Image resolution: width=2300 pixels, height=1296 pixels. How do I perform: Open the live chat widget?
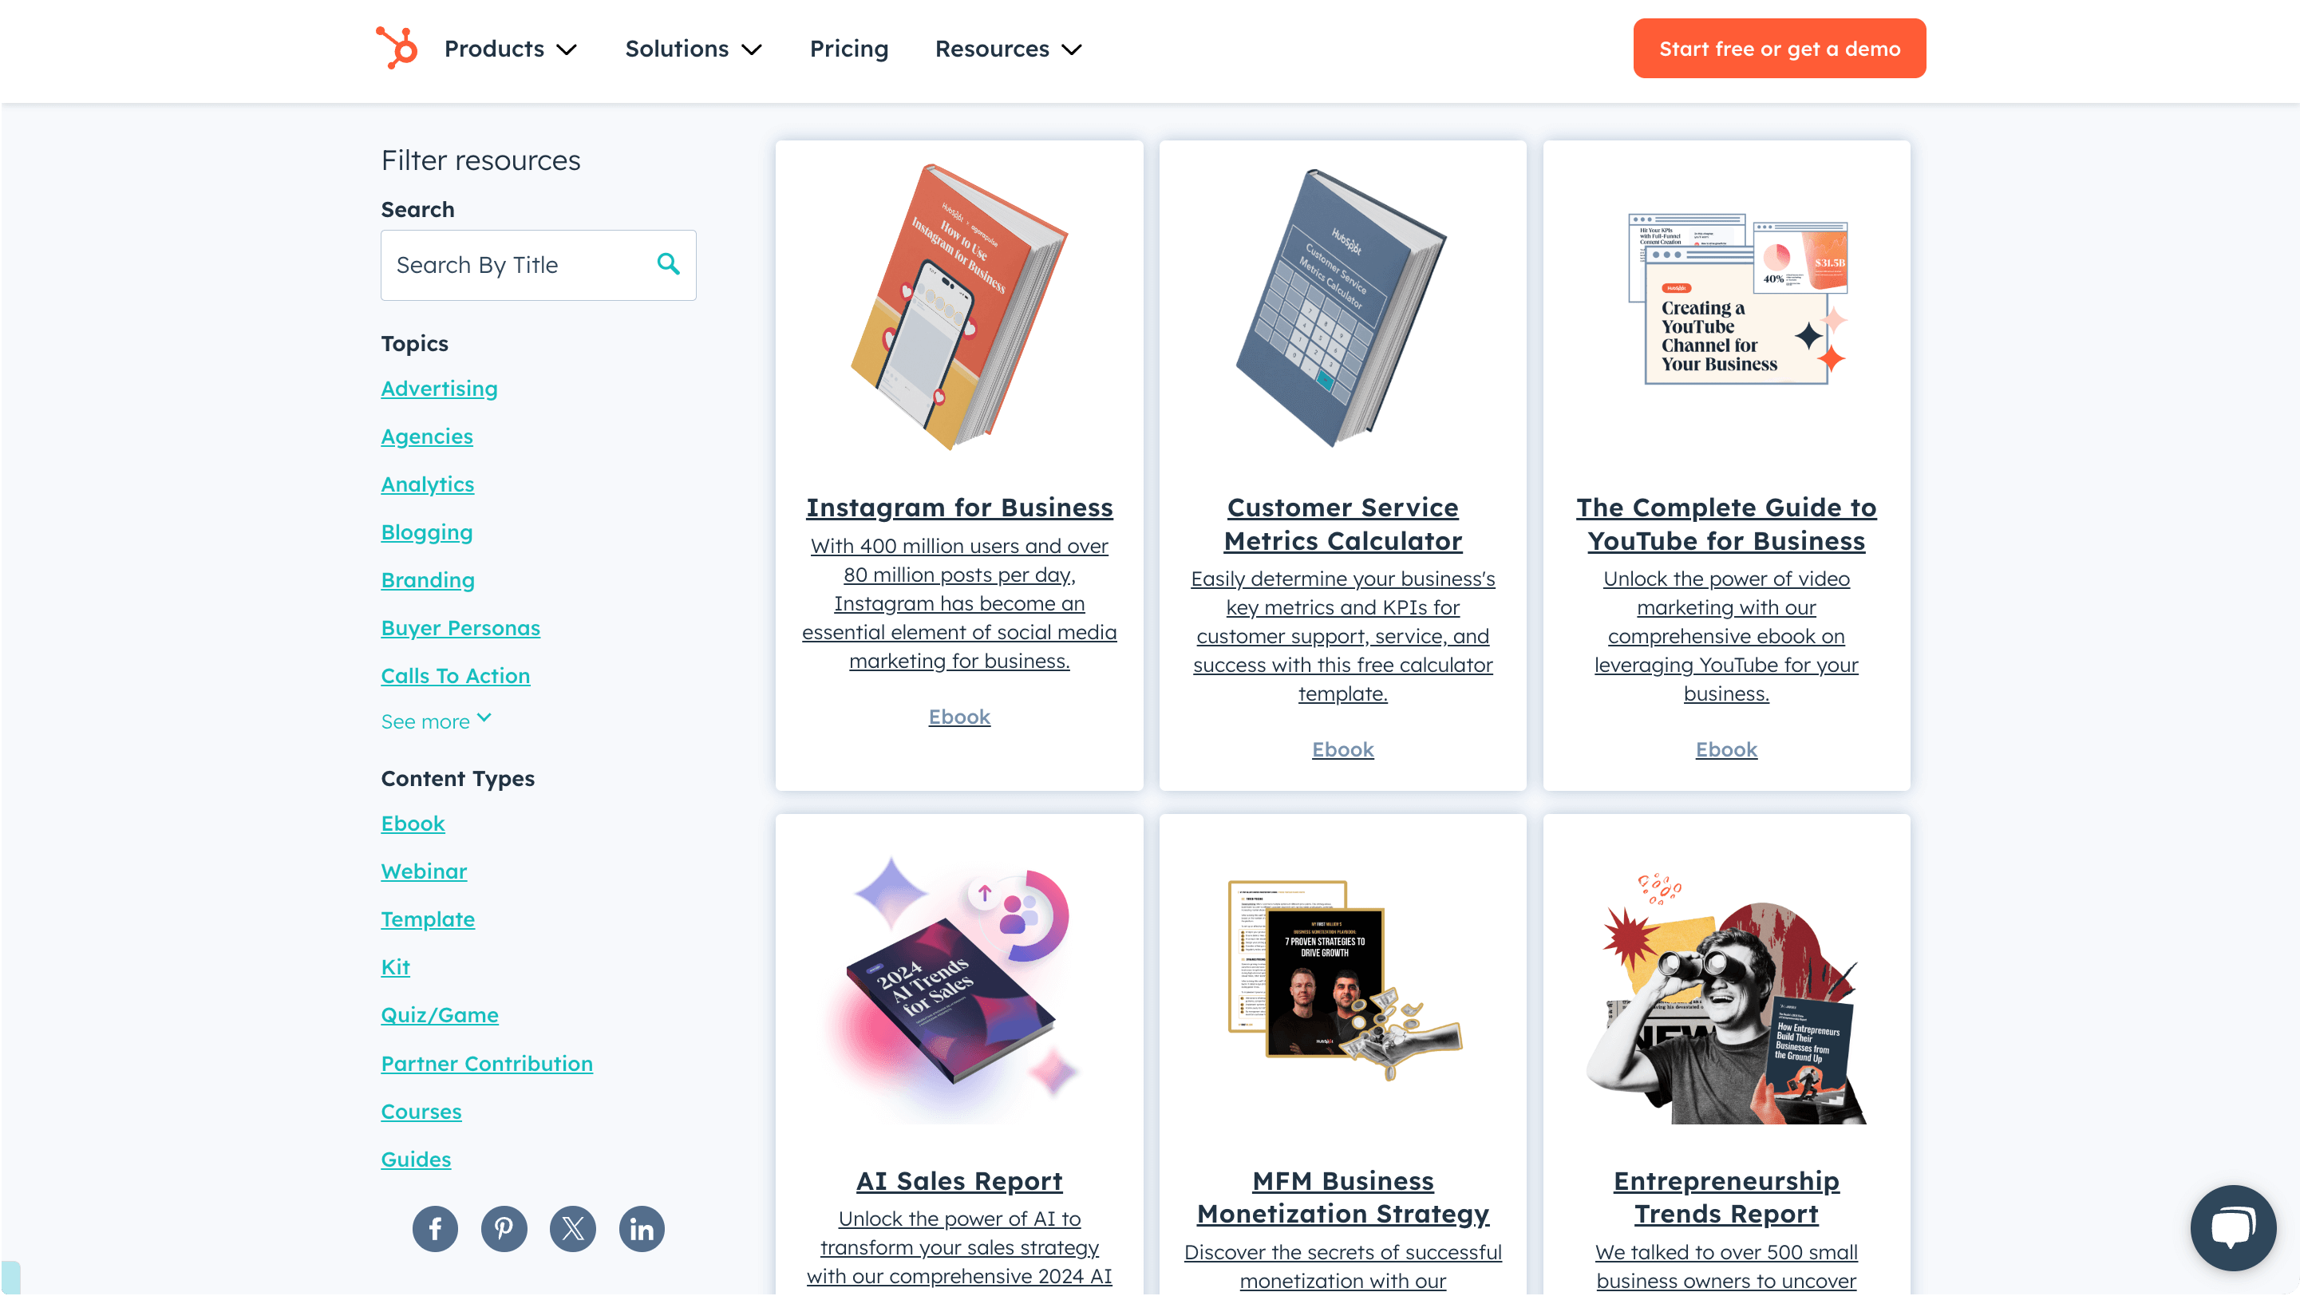[x=2232, y=1227]
